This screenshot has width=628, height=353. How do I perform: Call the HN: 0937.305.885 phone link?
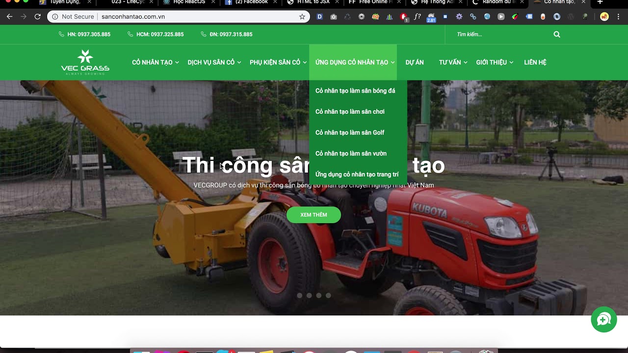click(x=84, y=34)
